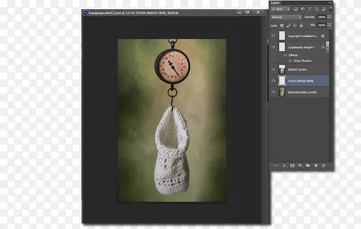Image resolution: width=361 pixels, height=229 pixels.
Task: Click the scale dial in the canvas
Action: [172, 66]
